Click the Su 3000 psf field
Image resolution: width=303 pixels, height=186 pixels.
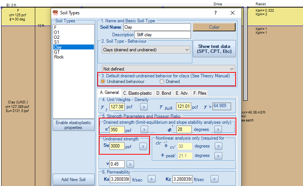117,146
